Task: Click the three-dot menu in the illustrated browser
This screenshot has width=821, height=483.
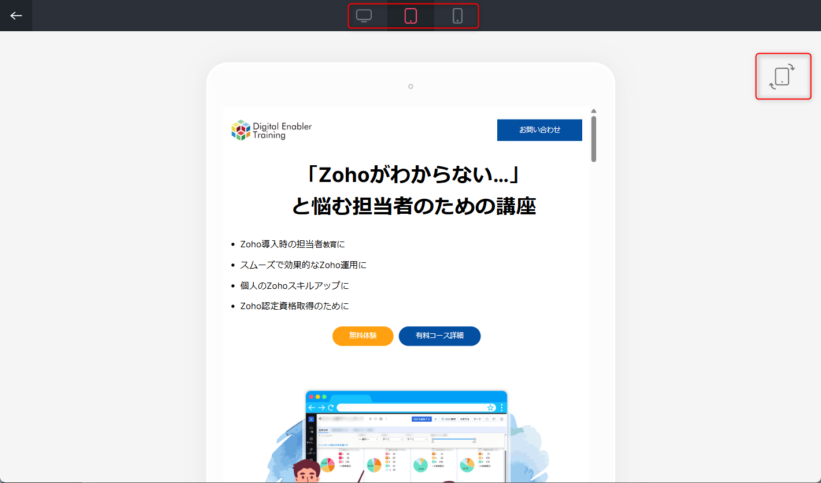Action: (501, 407)
